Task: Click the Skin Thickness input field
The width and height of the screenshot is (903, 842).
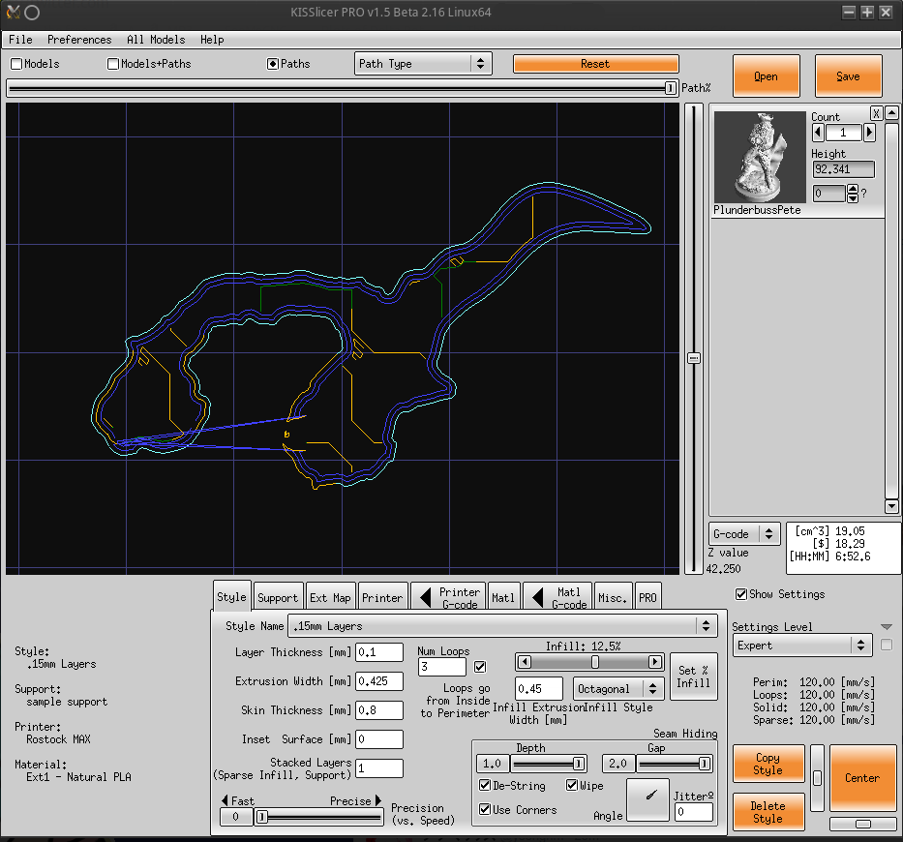Action: 379,710
